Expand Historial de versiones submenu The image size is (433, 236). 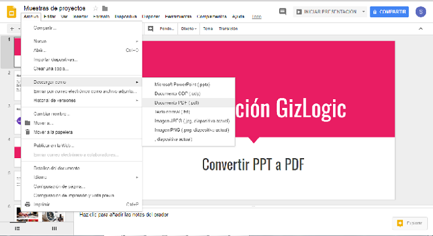(82, 100)
